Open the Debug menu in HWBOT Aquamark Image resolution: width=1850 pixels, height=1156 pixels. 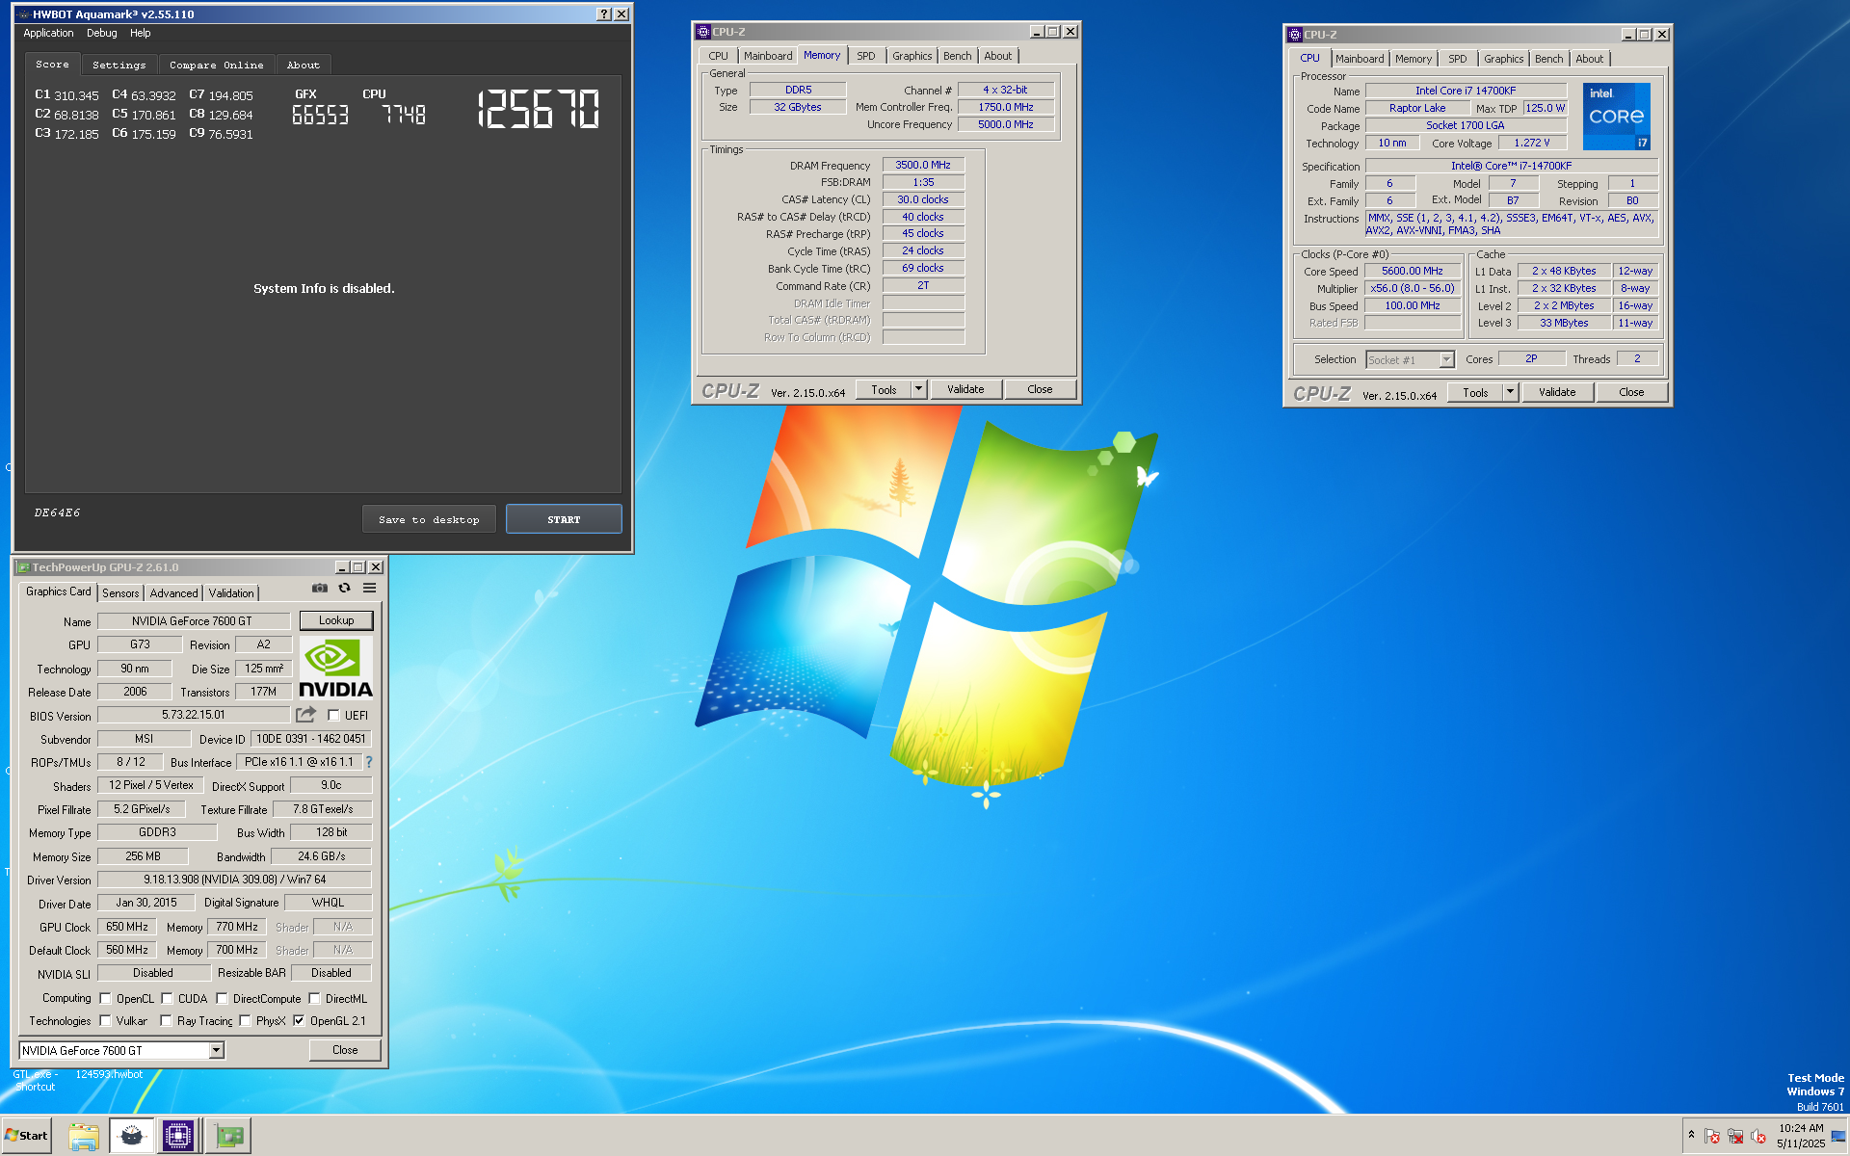pos(101,33)
